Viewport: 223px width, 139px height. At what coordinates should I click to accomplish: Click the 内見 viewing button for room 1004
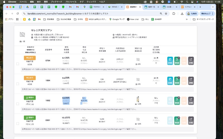pyautogui.click(x=170, y=80)
